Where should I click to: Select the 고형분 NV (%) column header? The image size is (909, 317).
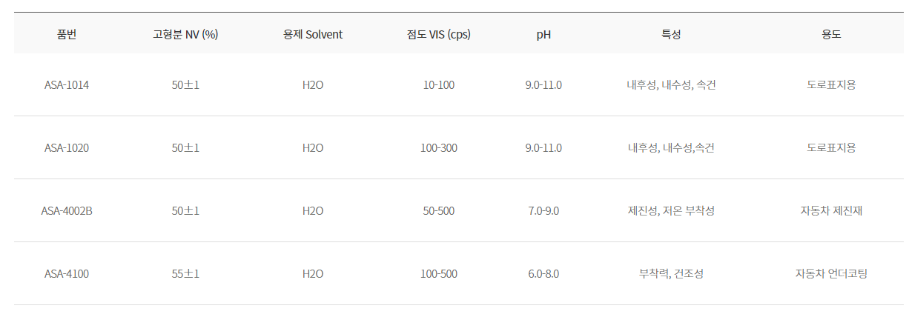[185, 34]
